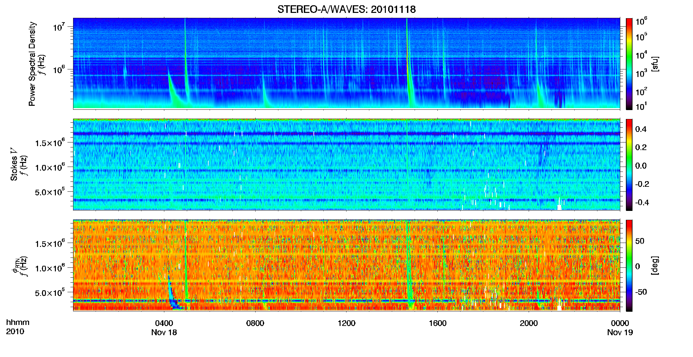
Task: Click the Stokes V color bar
Action: tap(629, 165)
